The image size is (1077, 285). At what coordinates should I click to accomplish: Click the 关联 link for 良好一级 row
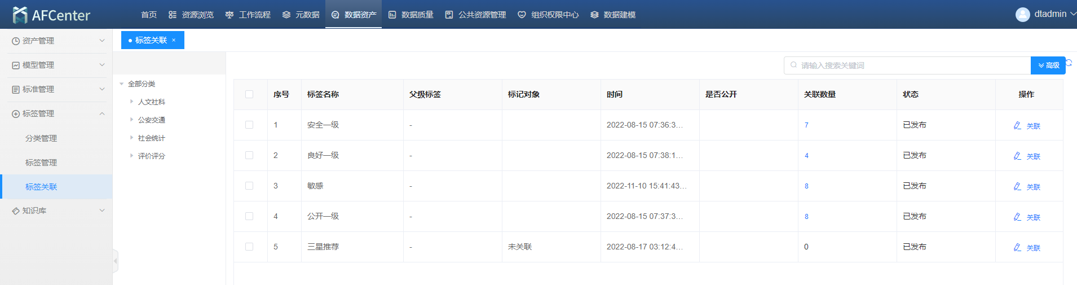pos(1033,156)
